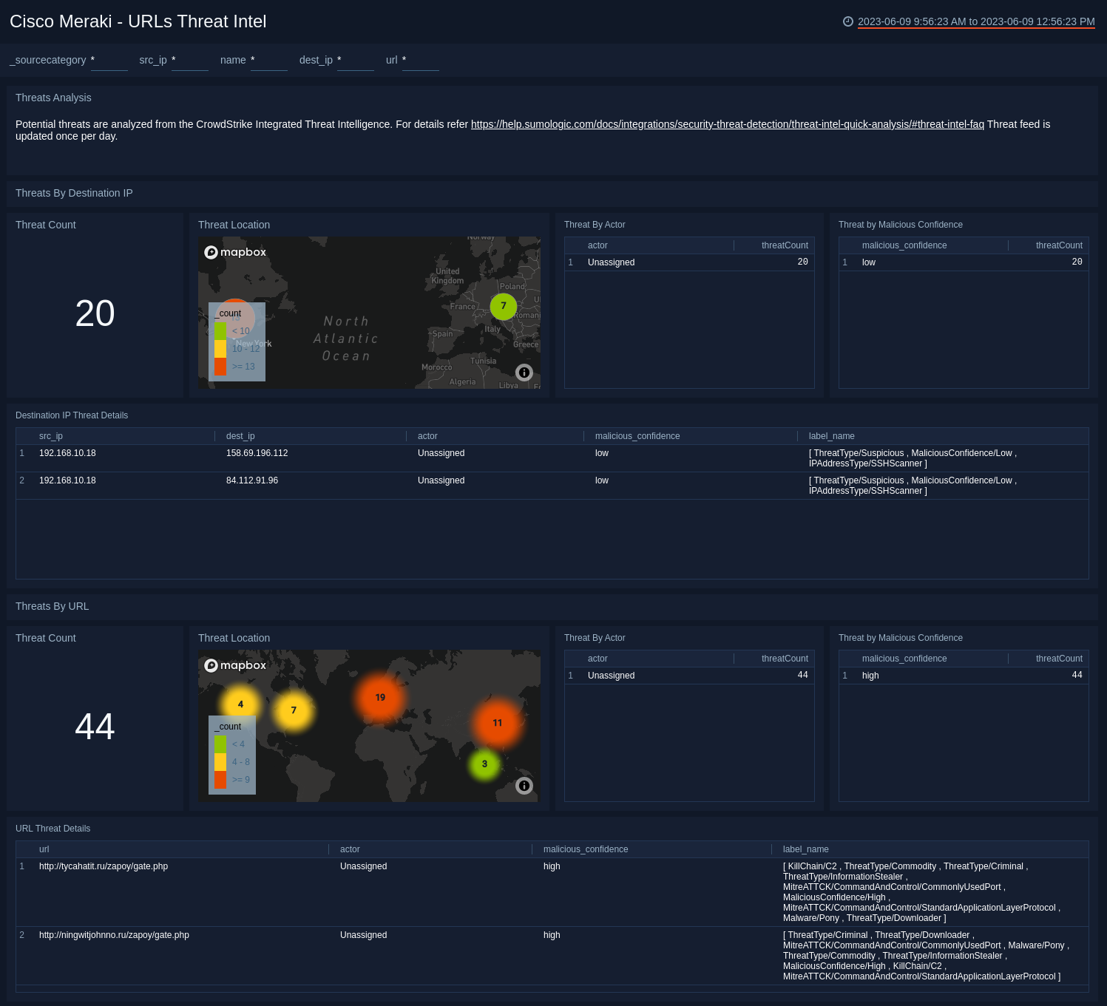Click the green <10 legend swatch
The image size is (1107, 1006).
220,330
